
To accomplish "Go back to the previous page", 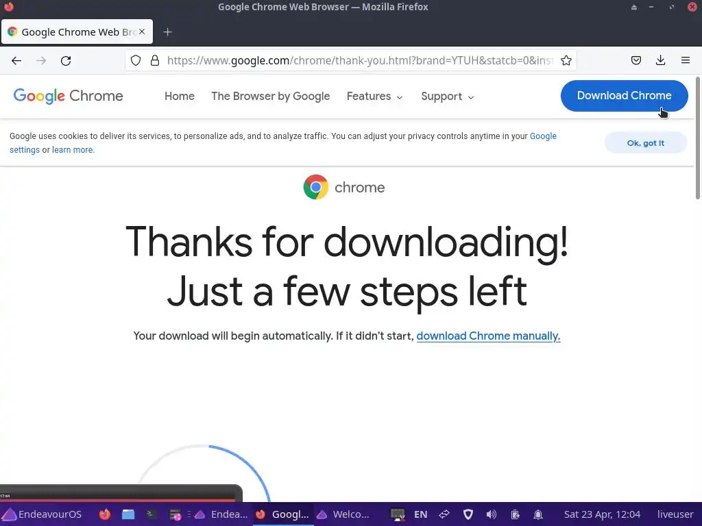I will [16, 61].
